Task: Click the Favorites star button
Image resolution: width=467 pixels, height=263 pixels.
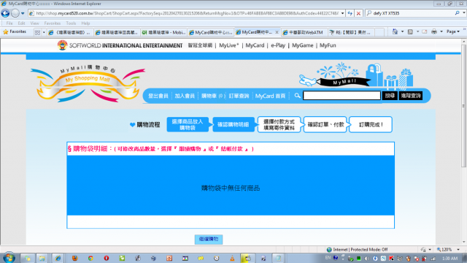Action: coord(15,31)
